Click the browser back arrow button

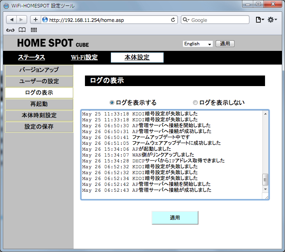(12, 20)
